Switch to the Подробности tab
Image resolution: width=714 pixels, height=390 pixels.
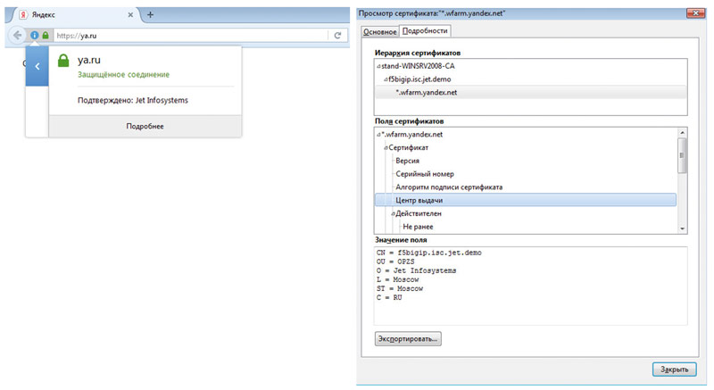point(425,30)
